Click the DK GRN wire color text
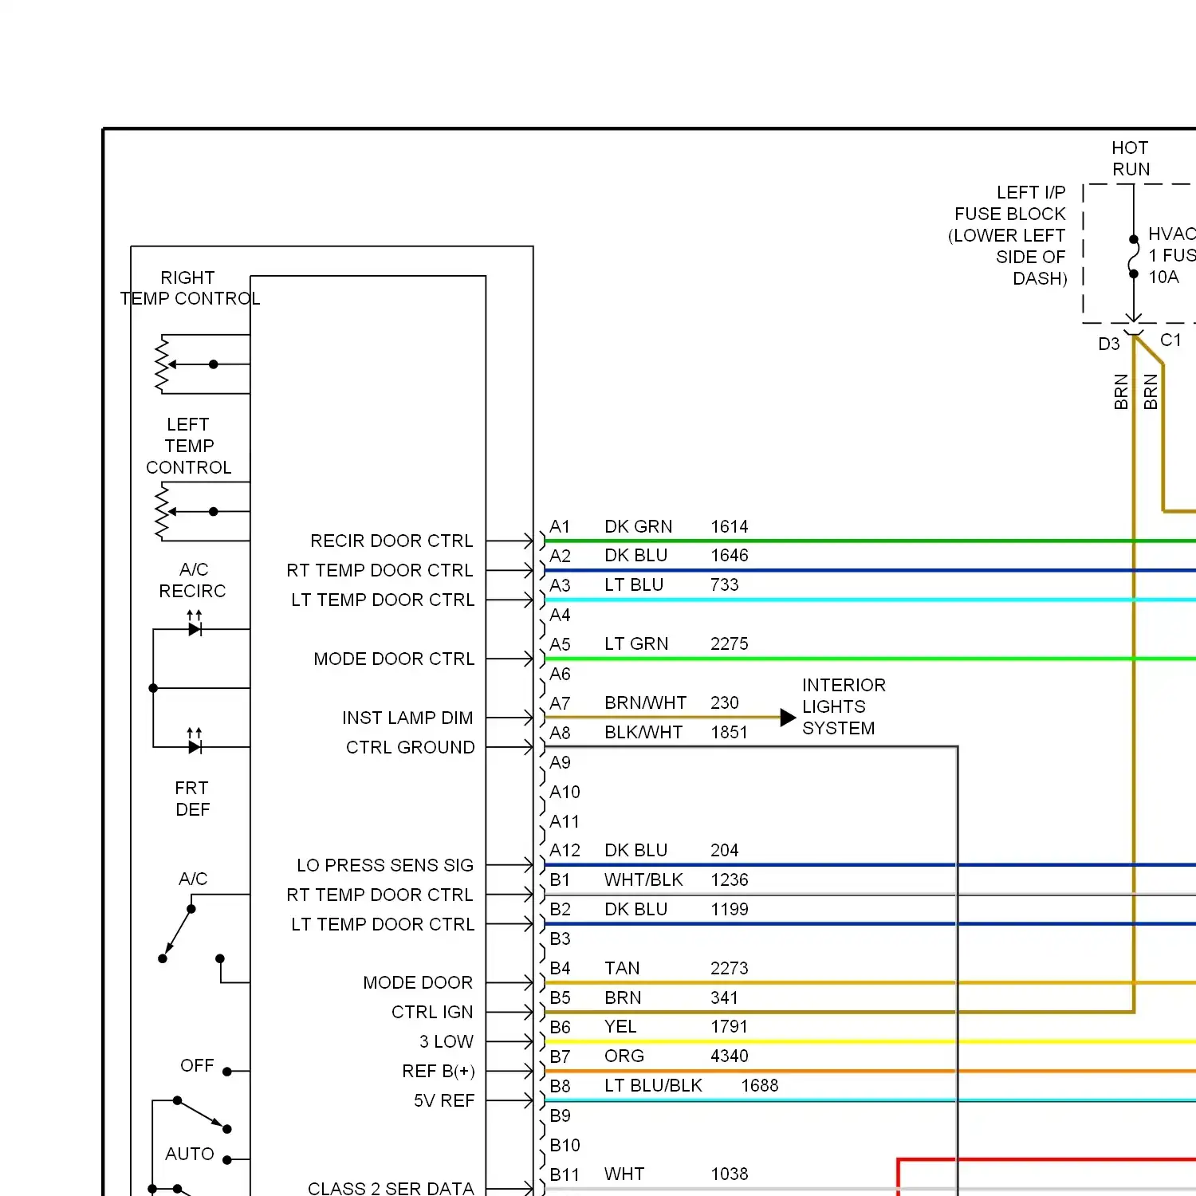Screen dimensions: 1196x1196 coord(638,526)
